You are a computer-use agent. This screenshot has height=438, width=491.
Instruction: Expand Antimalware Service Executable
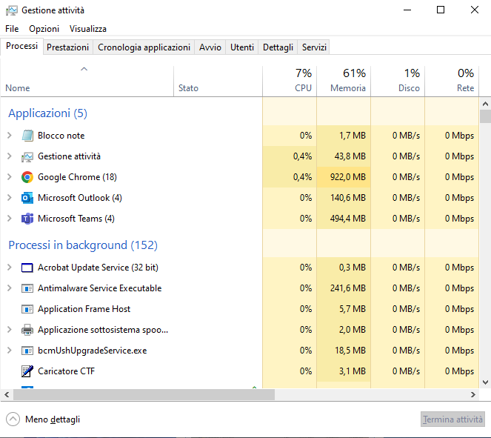pyautogui.click(x=10, y=288)
